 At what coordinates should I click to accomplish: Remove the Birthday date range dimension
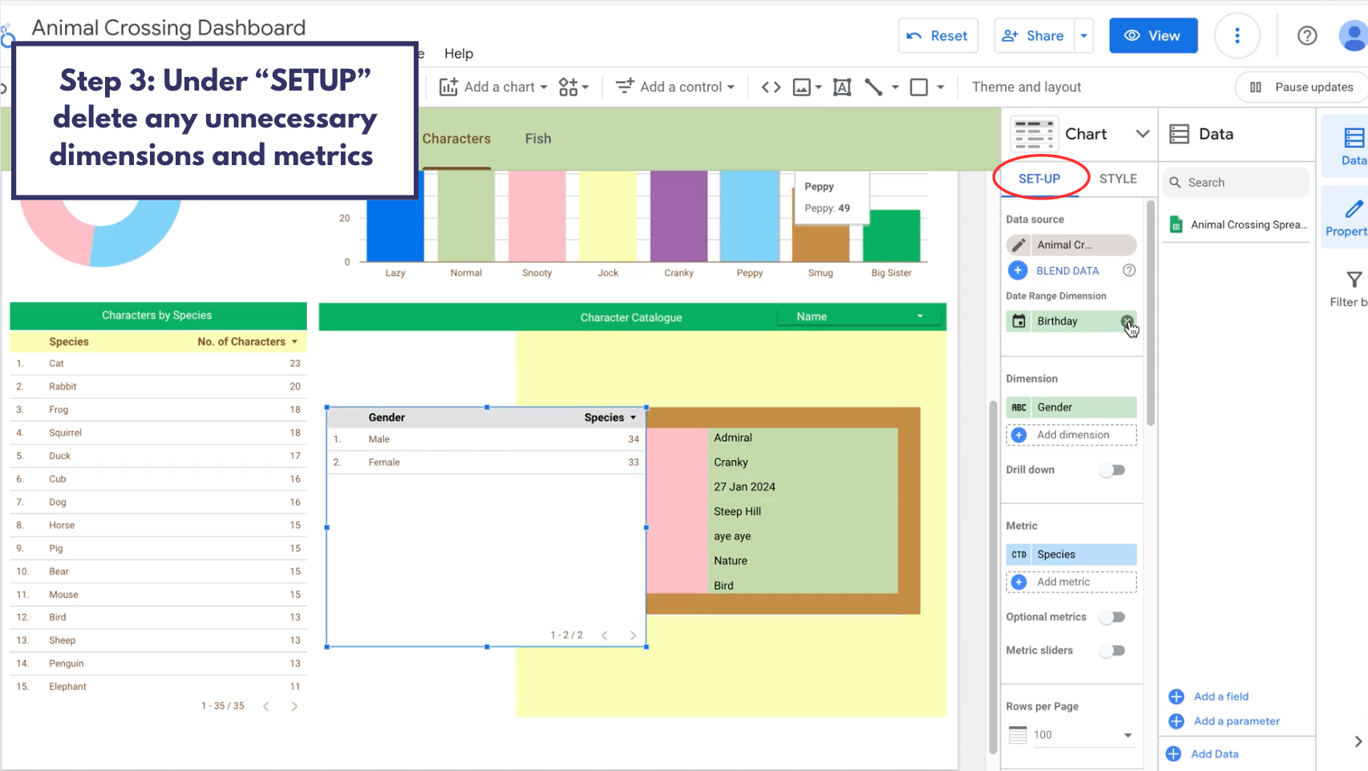[x=1127, y=321]
